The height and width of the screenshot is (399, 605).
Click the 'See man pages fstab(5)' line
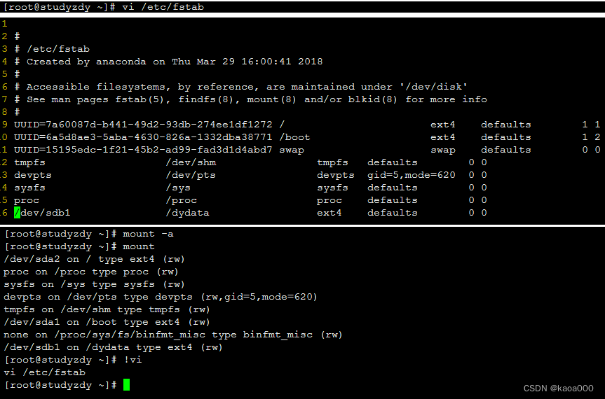[x=250, y=99]
